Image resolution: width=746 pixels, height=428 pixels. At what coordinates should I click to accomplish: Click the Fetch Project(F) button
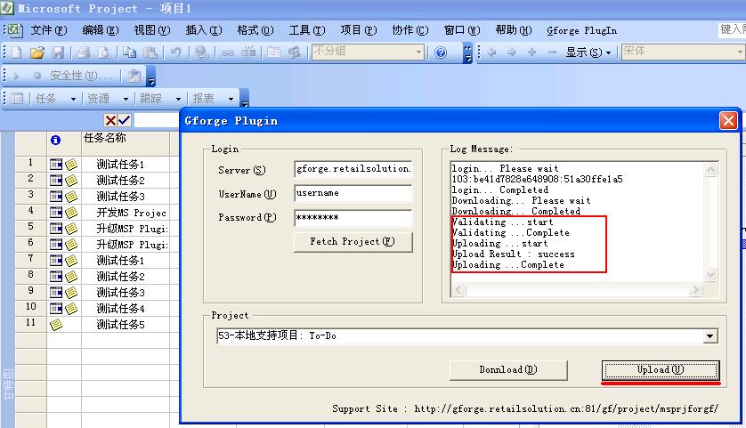tap(353, 241)
